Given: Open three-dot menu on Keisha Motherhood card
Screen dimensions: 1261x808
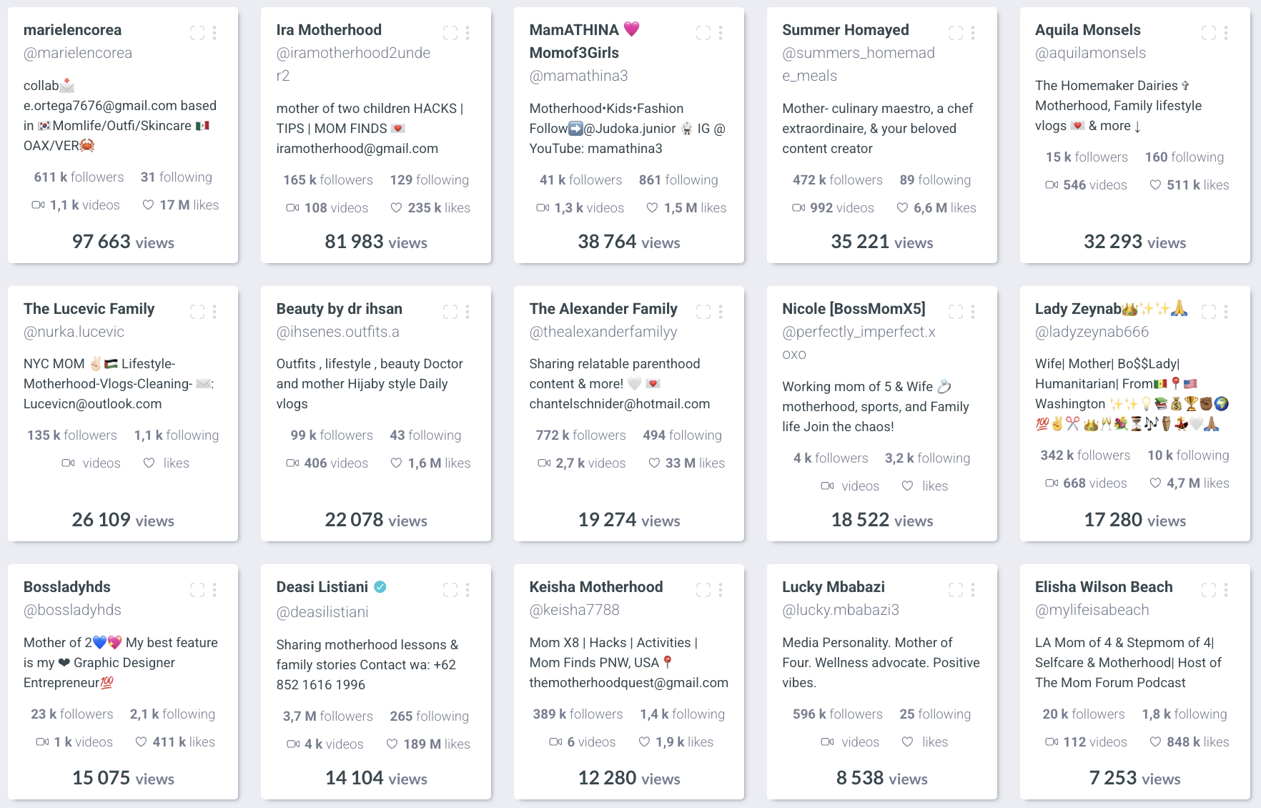Looking at the screenshot, I should [x=721, y=590].
